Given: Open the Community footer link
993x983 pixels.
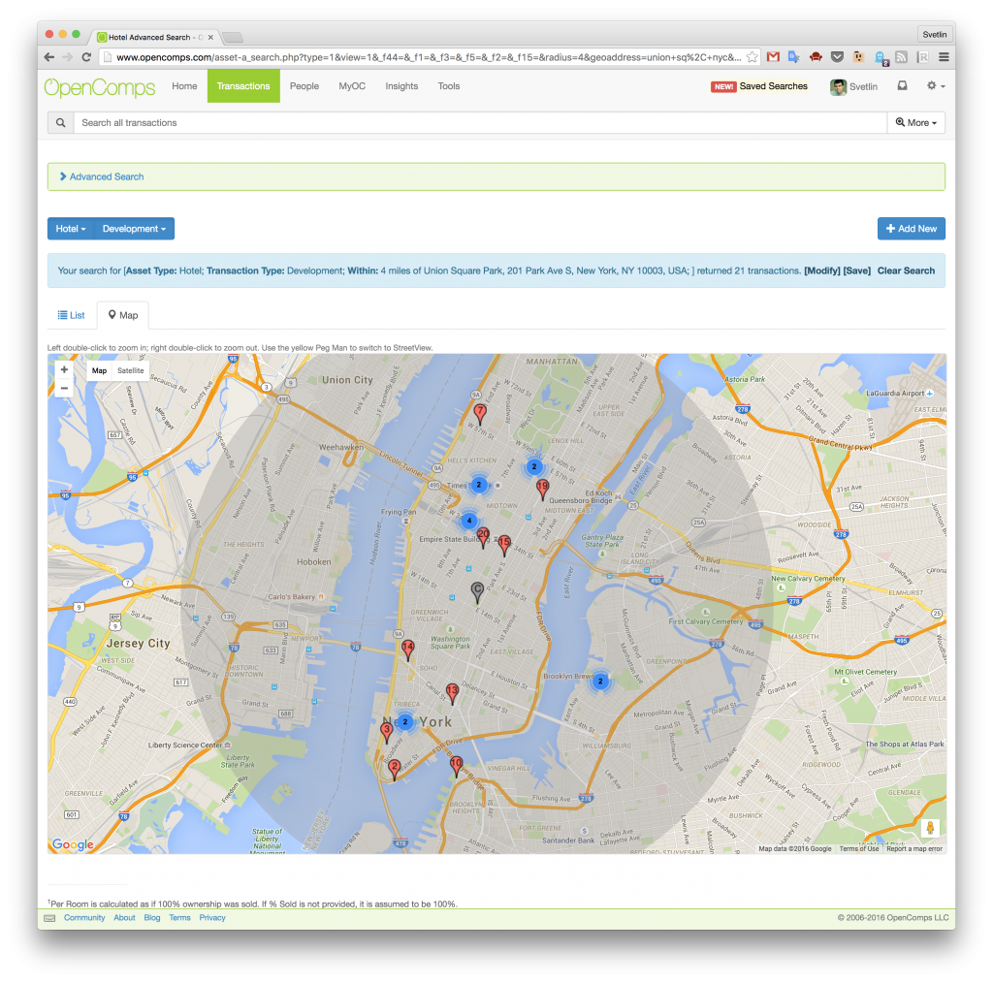Looking at the screenshot, I should pyautogui.click(x=84, y=918).
